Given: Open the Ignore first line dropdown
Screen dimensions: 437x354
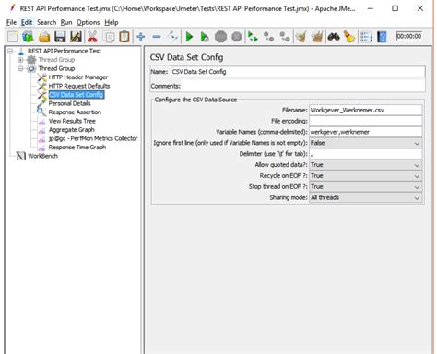Looking at the screenshot, I should (x=366, y=143).
